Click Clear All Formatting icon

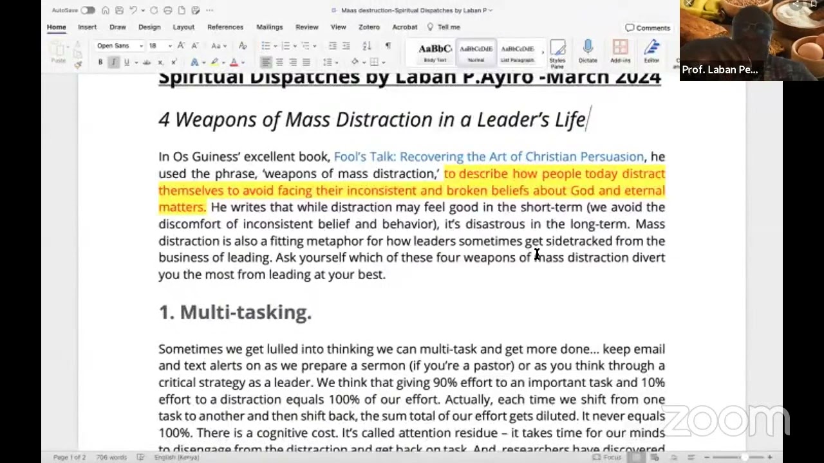coord(242,46)
